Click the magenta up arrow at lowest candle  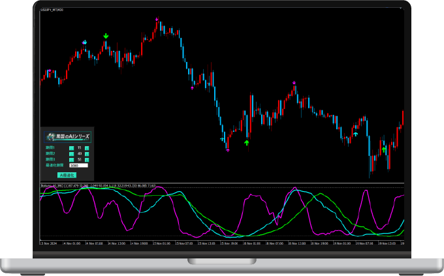[x=228, y=151]
